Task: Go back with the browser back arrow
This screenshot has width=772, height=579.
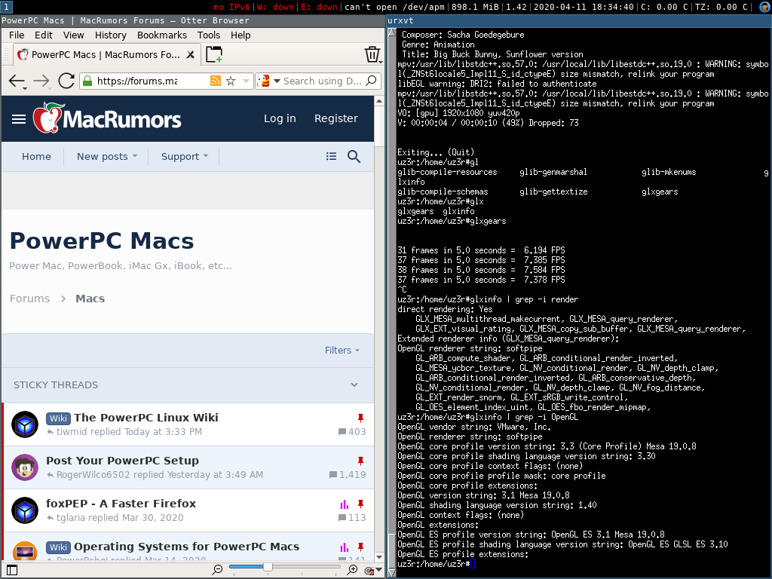Action: tap(17, 81)
